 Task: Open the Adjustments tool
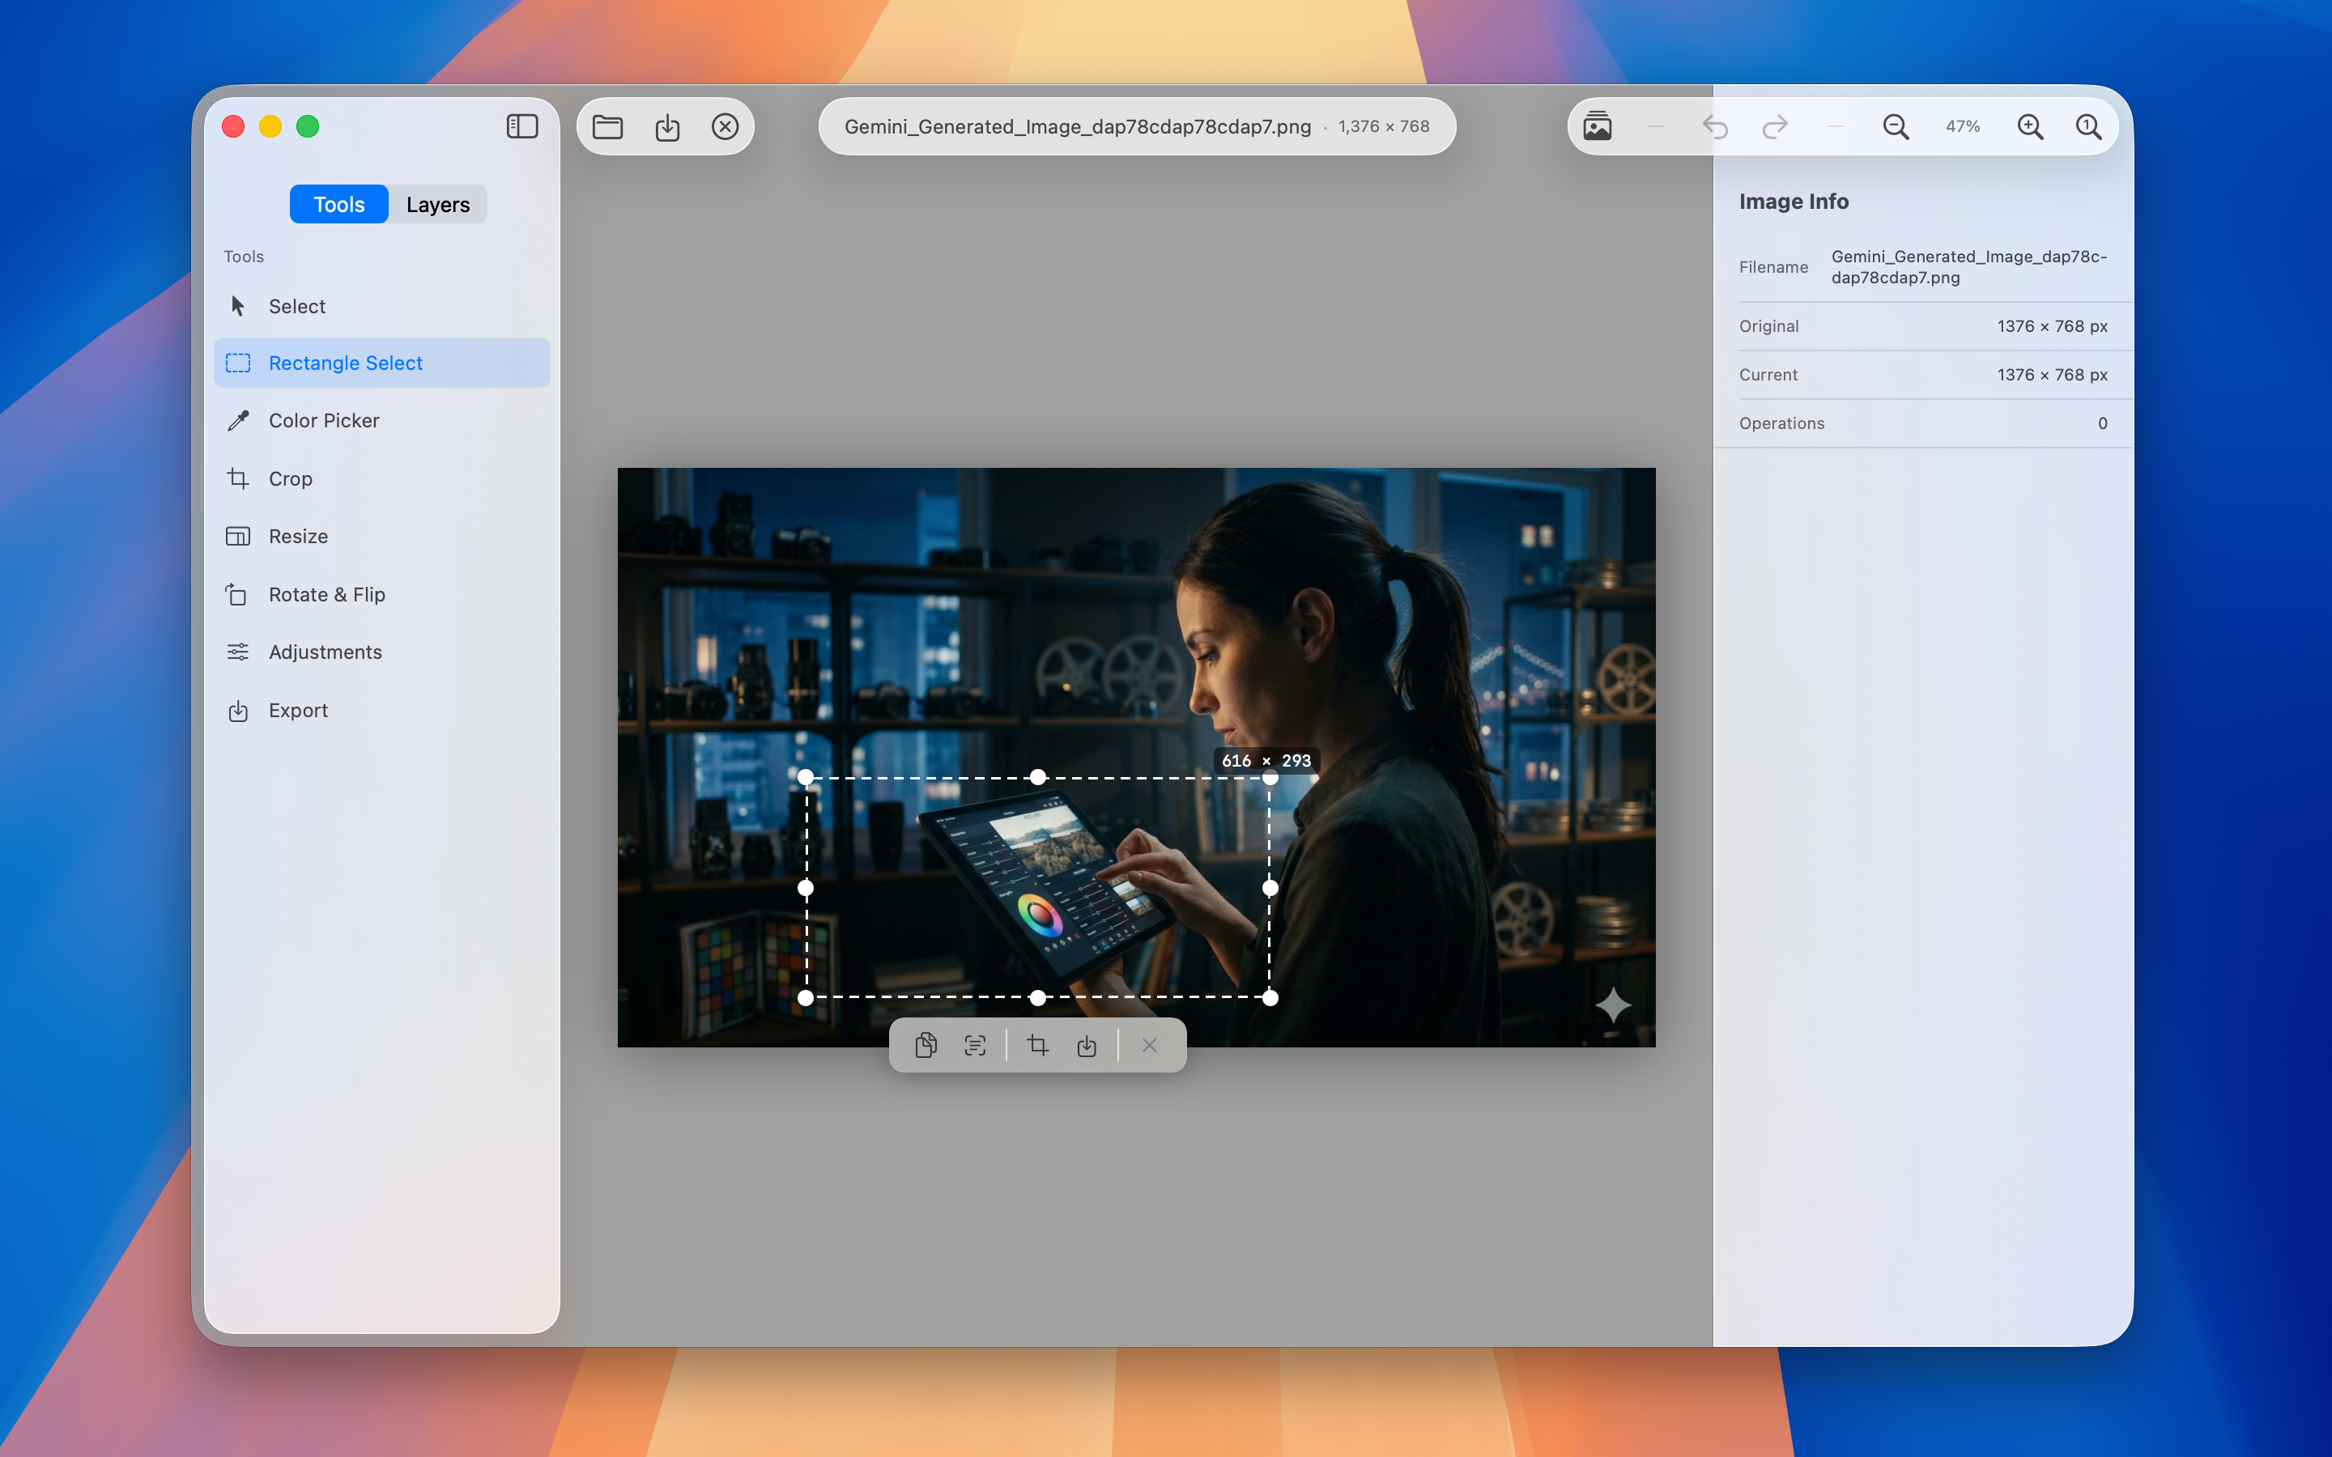click(x=381, y=652)
